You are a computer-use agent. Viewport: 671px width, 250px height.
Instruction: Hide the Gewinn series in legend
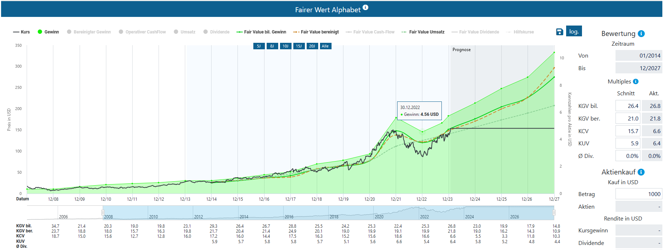tap(48, 32)
